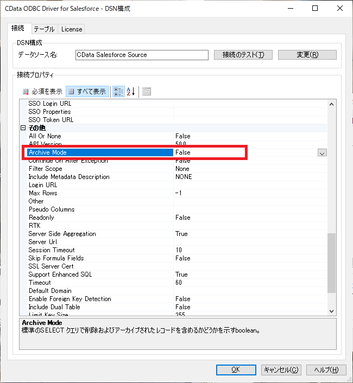Click the categorized view icon

tap(118, 92)
